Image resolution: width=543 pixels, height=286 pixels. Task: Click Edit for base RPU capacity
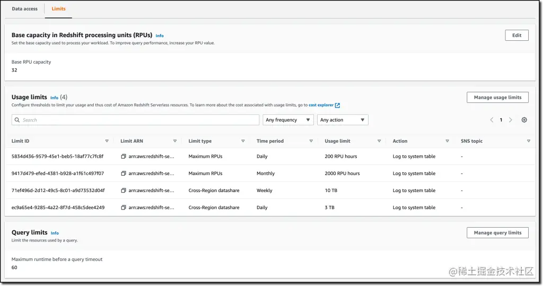(x=516, y=36)
